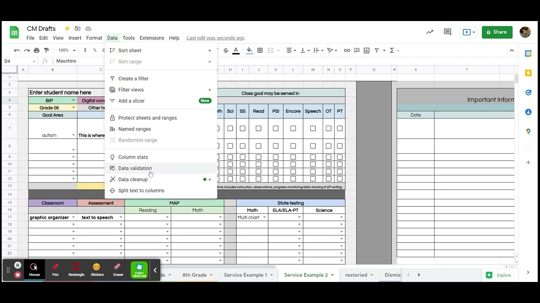
Task: Open functions sigma menu
Action: 392,50
